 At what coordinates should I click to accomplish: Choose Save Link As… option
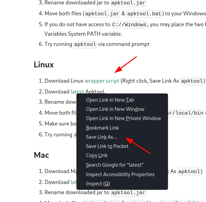coord(122,137)
